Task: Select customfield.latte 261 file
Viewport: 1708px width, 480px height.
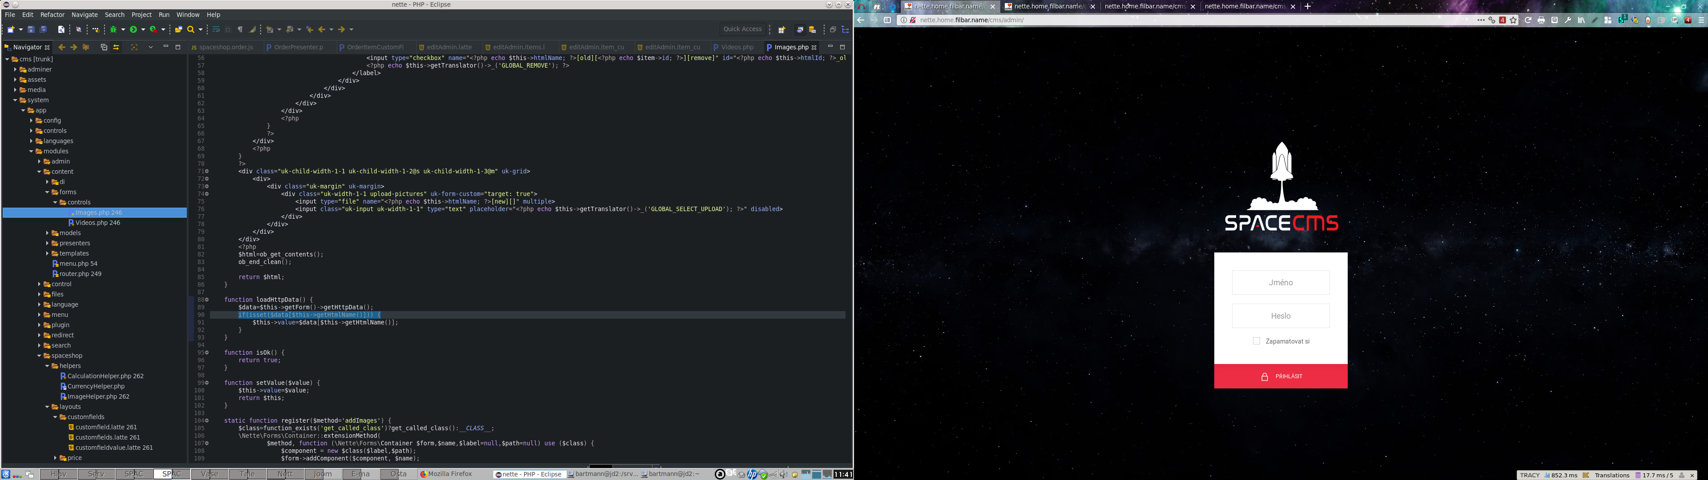Action: point(106,428)
